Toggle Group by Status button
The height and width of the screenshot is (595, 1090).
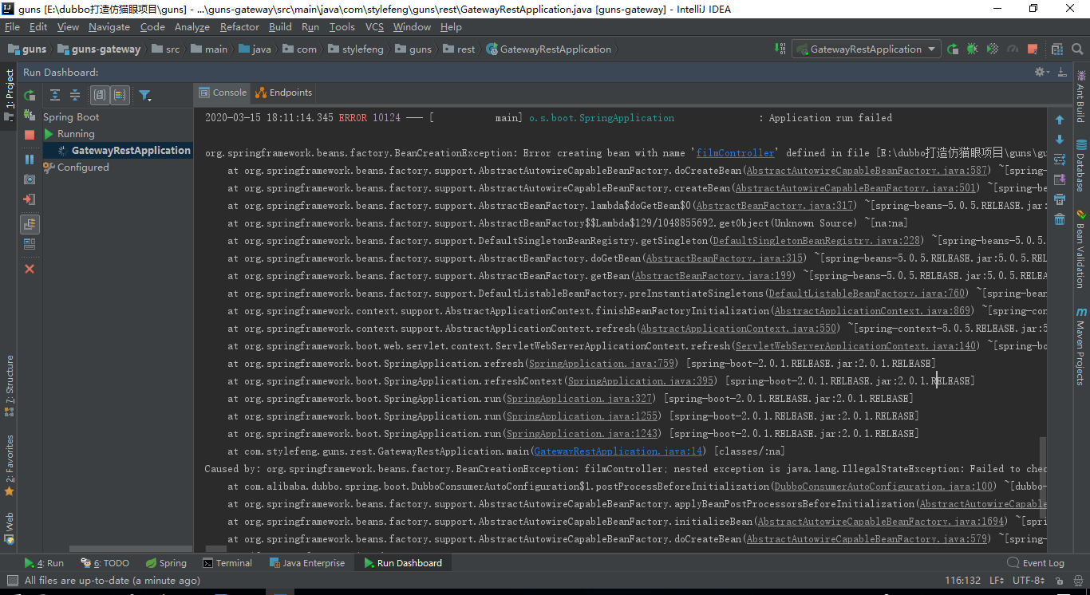click(x=120, y=95)
